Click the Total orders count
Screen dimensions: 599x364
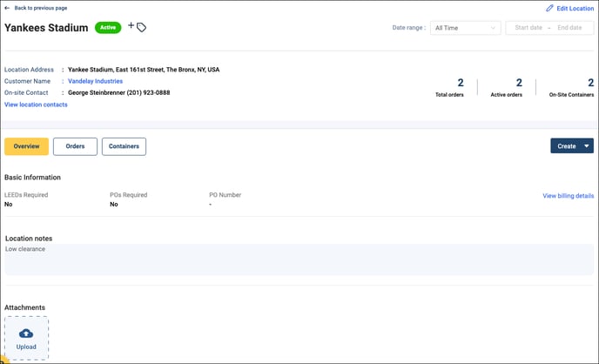tap(461, 83)
